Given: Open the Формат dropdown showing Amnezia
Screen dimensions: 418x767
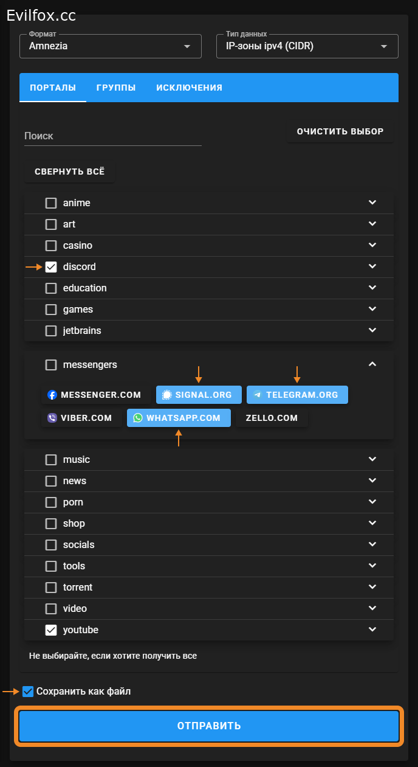Looking at the screenshot, I should (110, 46).
